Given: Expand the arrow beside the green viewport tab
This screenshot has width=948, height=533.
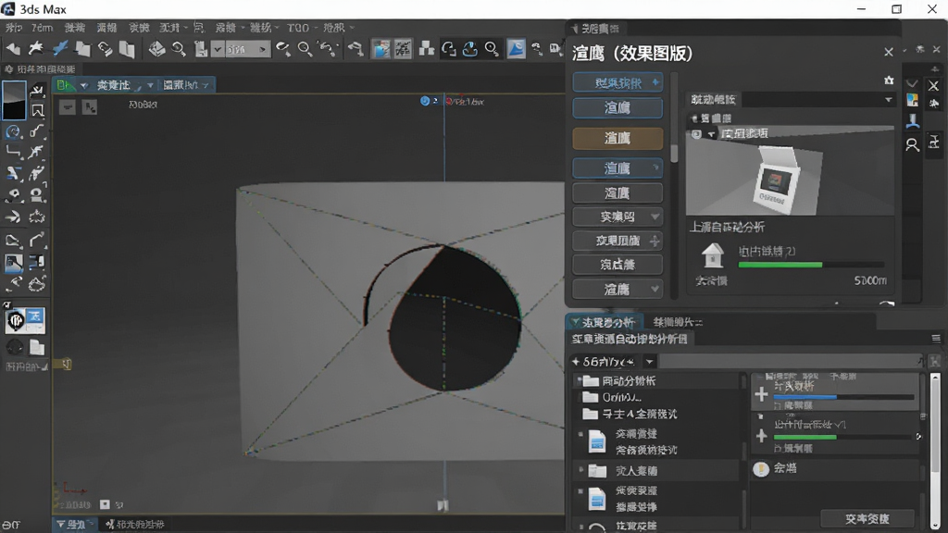Looking at the screenshot, I should (x=84, y=85).
